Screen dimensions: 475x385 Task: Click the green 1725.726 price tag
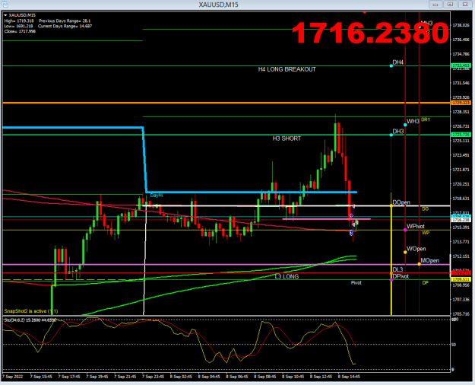coord(461,135)
